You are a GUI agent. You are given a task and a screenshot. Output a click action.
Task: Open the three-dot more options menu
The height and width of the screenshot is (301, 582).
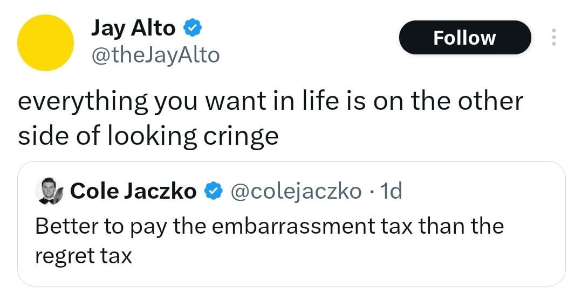click(x=553, y=38)
